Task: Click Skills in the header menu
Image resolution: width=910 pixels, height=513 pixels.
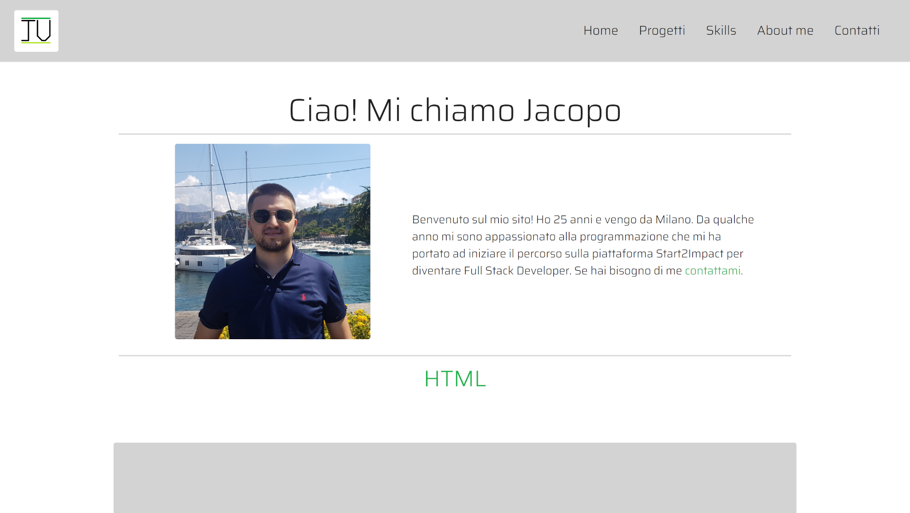Action: pos(721,30)
